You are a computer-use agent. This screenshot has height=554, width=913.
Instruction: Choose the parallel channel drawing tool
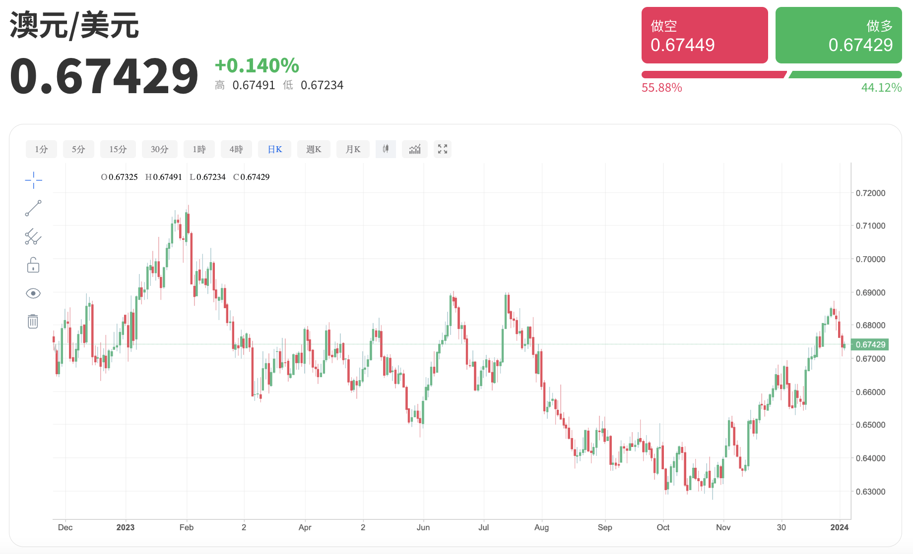click(33, 237)
